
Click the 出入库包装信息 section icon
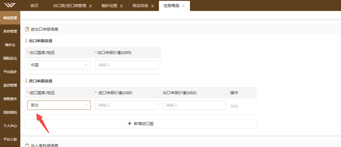[27, 145]
